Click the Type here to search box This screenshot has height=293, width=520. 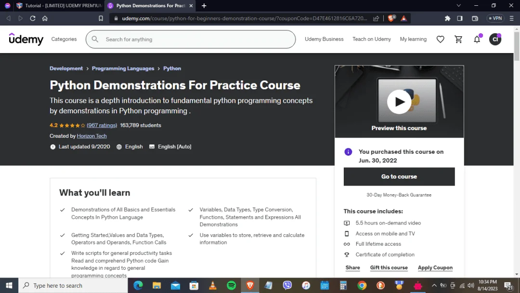click(x=73, y=285)
